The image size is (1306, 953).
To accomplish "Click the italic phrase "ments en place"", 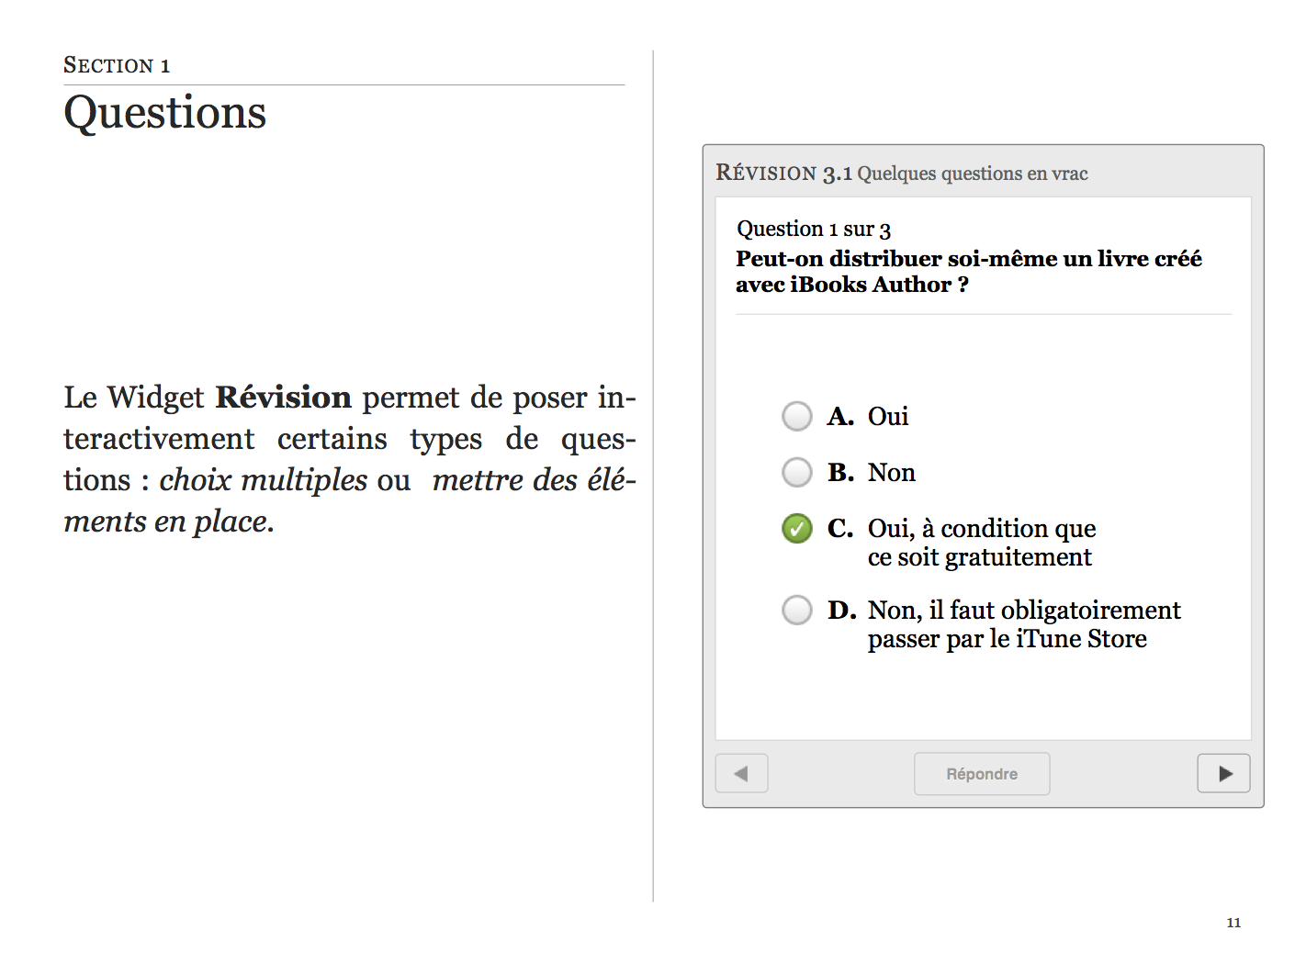I will point(168,521).
